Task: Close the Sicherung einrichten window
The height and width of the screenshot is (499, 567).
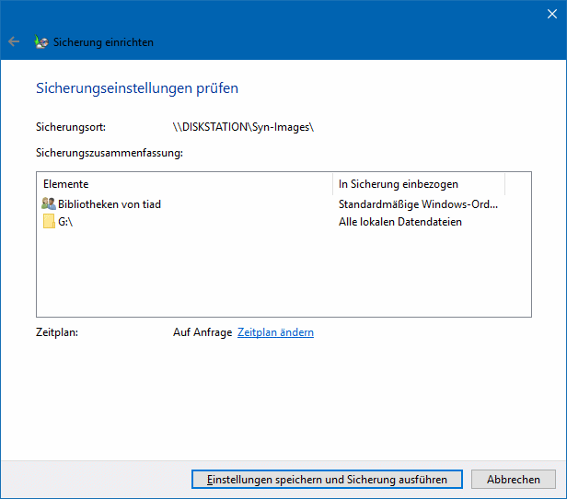Action: pos(550,14)
